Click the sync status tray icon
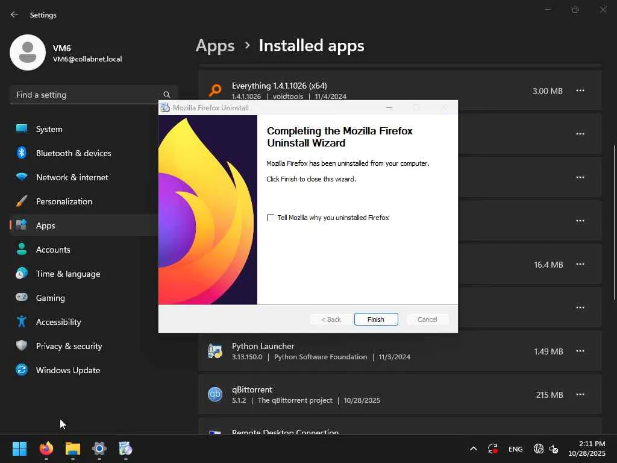The width and height of the screenshot is (617, 463). (x=493, y=449)
